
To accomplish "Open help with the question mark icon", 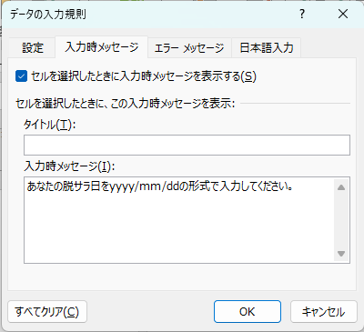I will pos(302,14).
